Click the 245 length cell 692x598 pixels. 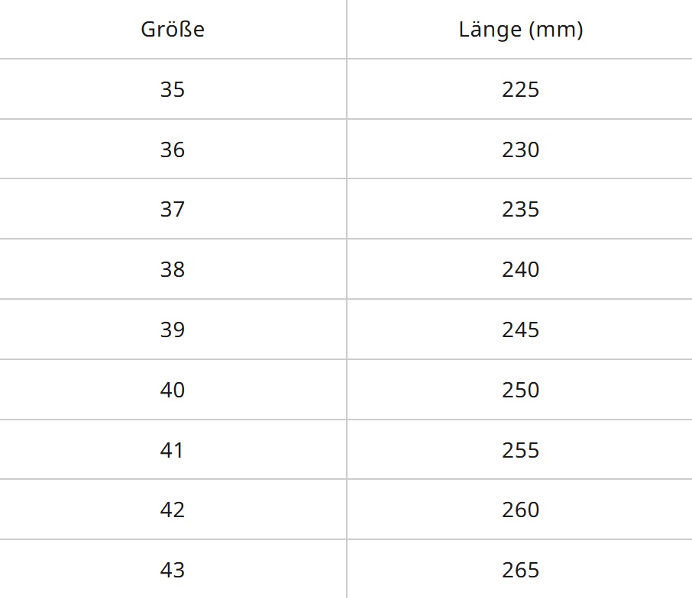point(520,330)
